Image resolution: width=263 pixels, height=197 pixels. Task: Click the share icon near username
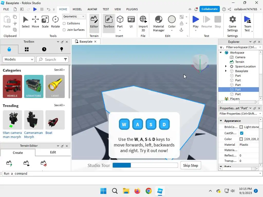click(229, 9)
